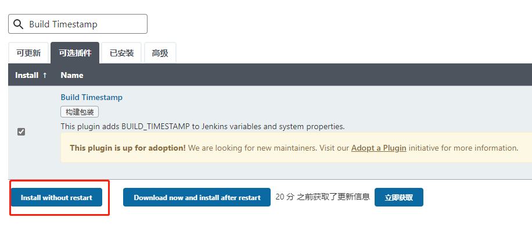This screenshot has height=235, width=532.
Task: Click the magnifier search icon
Action: (x=19, y=24)
